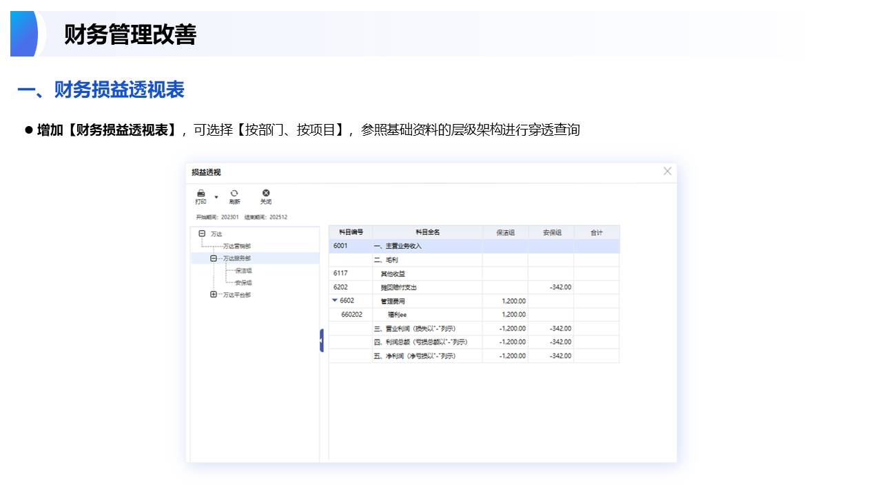The image size is (882, 496).
Task: Open the dropdown arrow beside 打印
Action: tap(216, 197)
